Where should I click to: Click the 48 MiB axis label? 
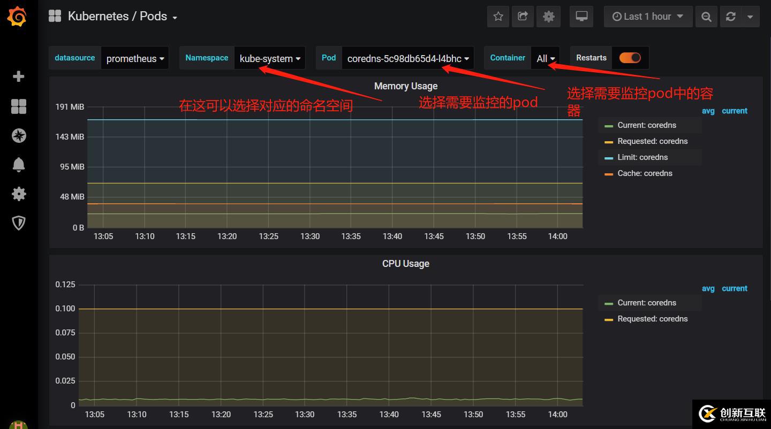[72, 197]
